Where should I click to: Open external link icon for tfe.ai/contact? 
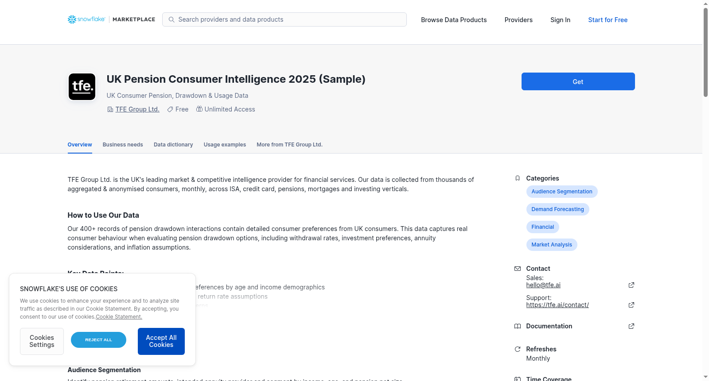(631, 305)
